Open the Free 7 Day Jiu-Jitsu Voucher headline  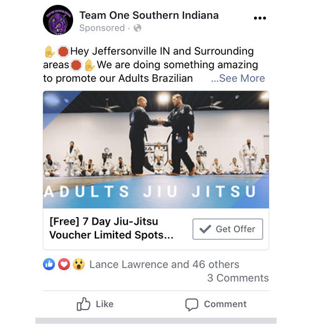pyautogui.click(x=112, y=228)
